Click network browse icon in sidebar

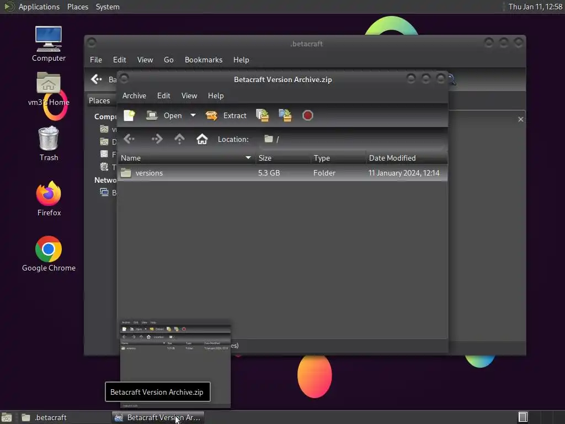[104, 192]
